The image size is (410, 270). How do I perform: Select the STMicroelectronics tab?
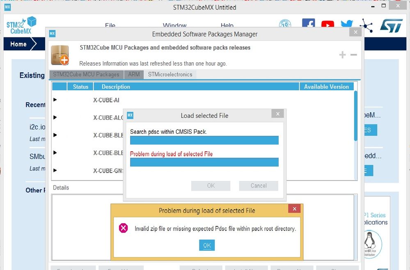[170, 75]
